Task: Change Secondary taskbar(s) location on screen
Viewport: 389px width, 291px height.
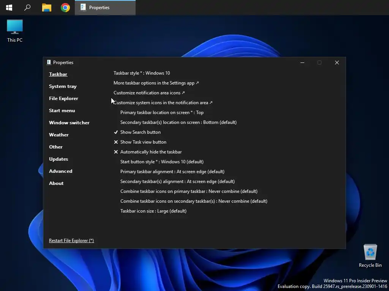Action: click(x=179, y=122)
